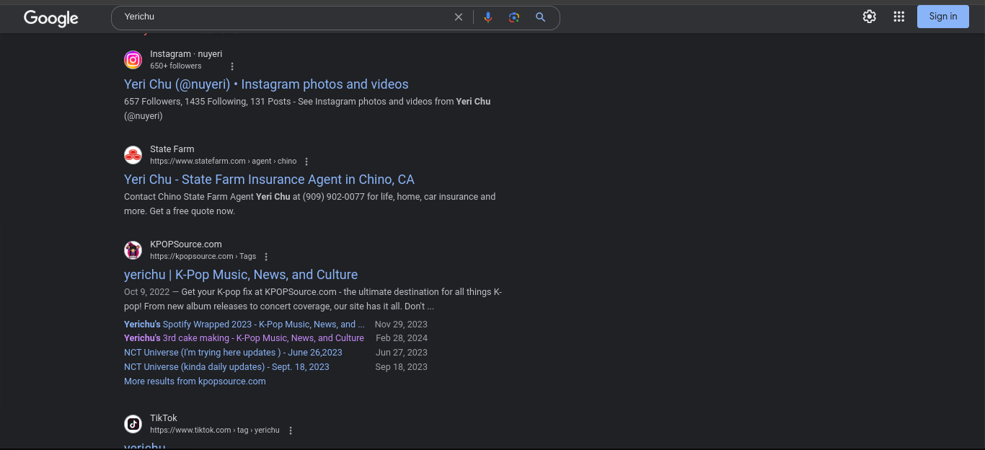Viewport: 985px width, 450px height.
Task: Click the TikTok site name
Action: coord(164,418)
